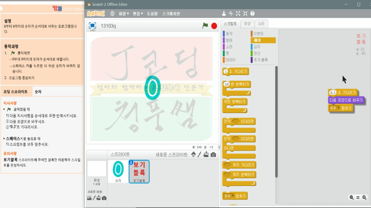Zoom in the scripts area with plus magnifier

tap(363, 198)
